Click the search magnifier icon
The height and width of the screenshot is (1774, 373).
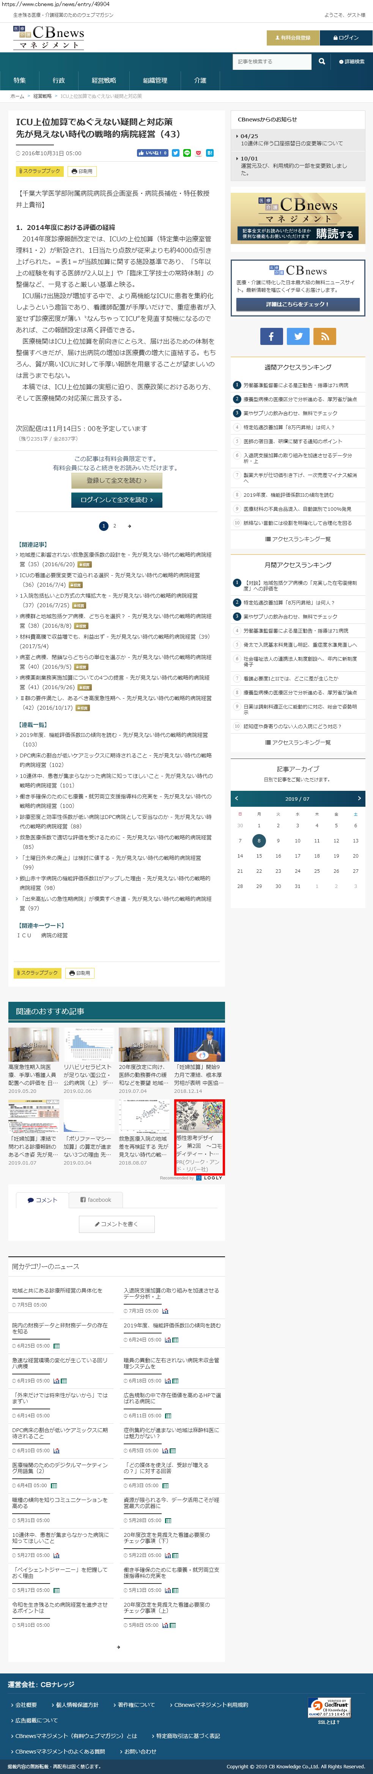pyautogui.click(x=321, y=61)
